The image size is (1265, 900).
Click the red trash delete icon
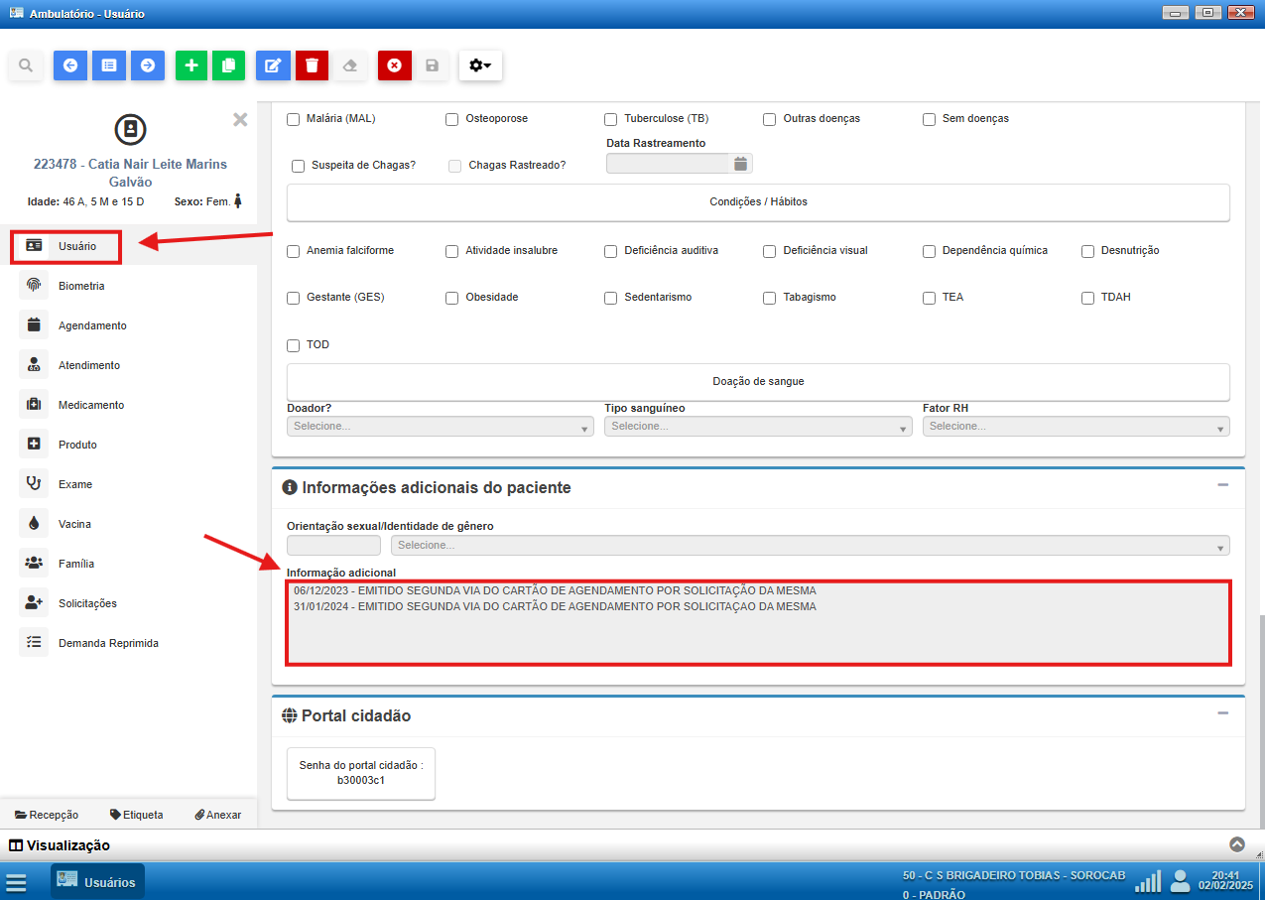click(x=312, y=65)
